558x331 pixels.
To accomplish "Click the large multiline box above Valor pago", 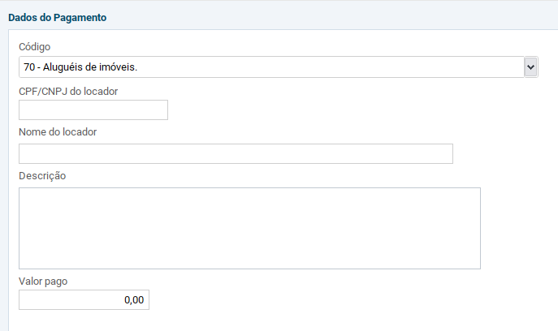I will (x=249, y=228).
